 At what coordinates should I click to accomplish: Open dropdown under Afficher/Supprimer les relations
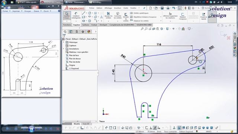pos(170,21)
